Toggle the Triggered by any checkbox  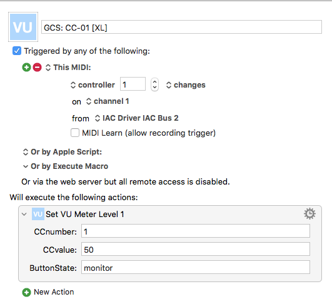17,51
